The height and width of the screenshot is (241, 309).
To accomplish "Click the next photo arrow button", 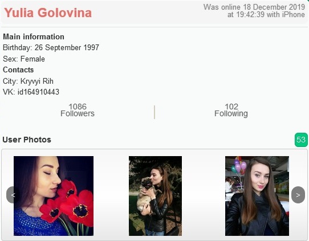I will [298, 195].
